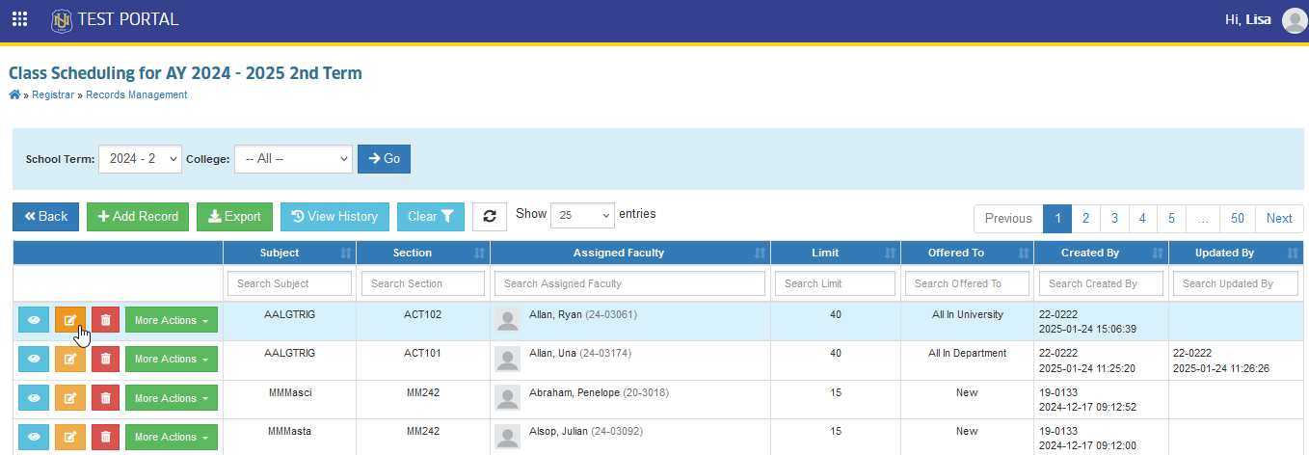Open the Registrar breadcrumb link
The height and width of the screenshot is (455, 1309).
(53, 94)
